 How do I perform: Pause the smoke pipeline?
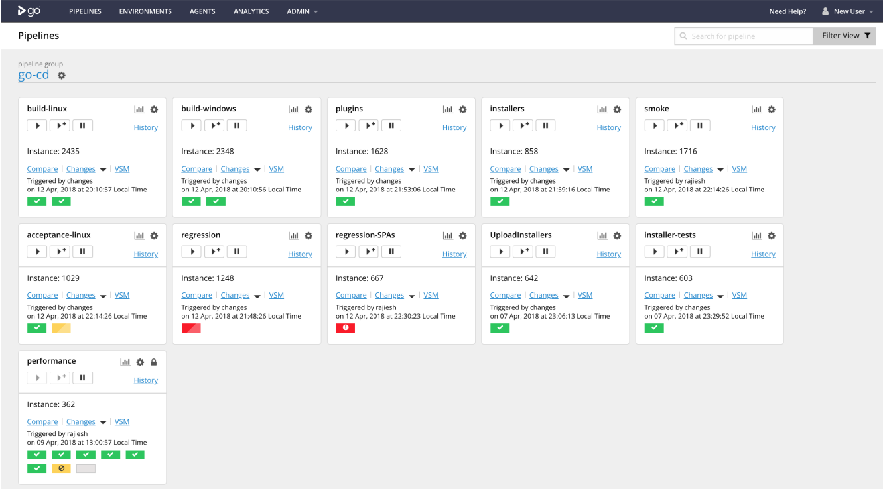pyautogui.click(x=700, y=125)
